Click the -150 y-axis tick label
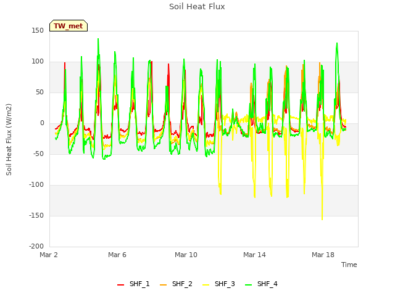395x296 pixels. 36,215
